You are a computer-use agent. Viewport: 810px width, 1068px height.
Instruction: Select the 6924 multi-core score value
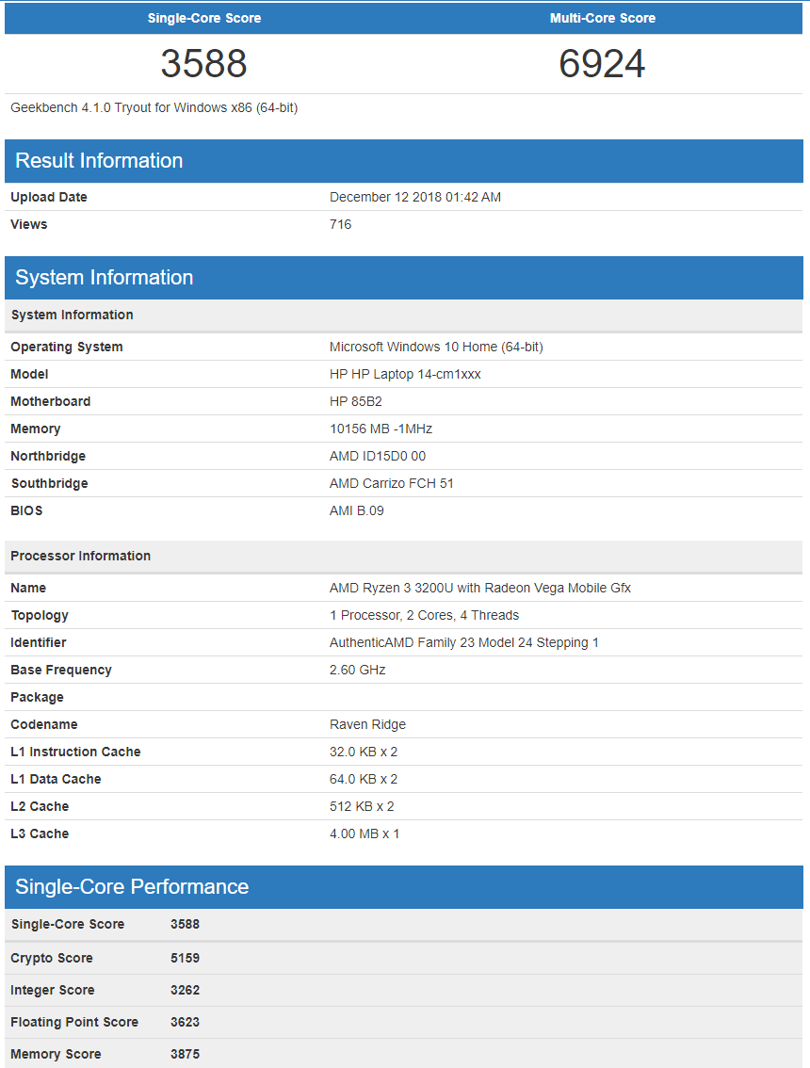tap(603, 64)
